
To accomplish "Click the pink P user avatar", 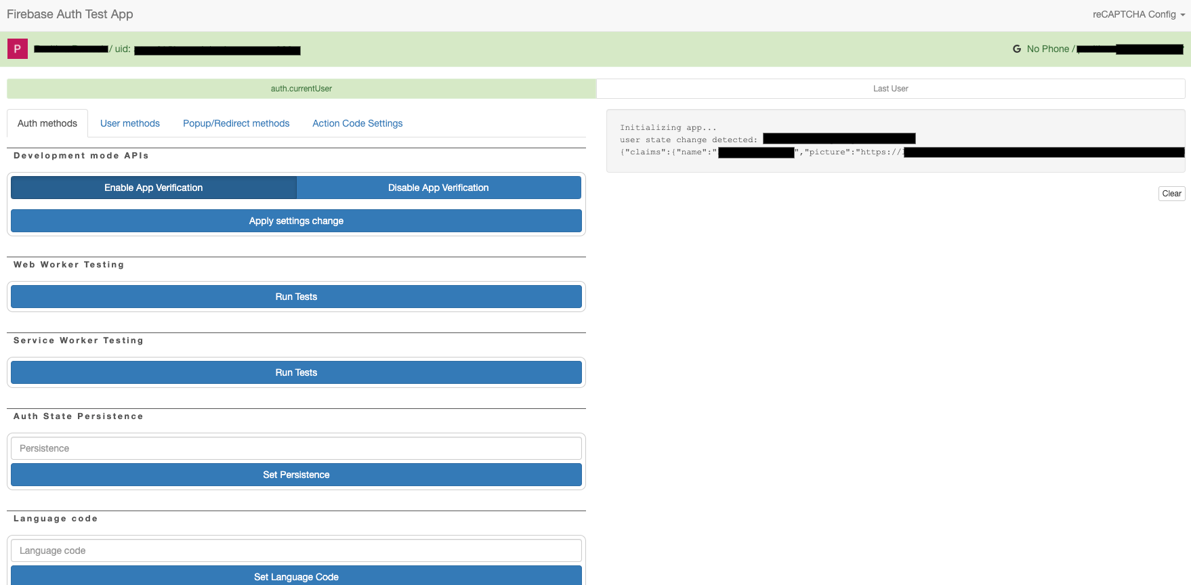I will (18, 49).
